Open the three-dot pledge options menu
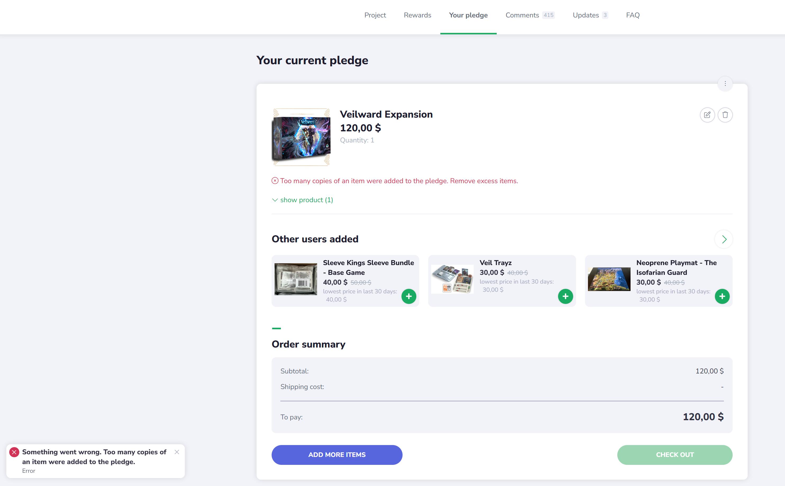785x486 pixels. click(x=725, y=84)
